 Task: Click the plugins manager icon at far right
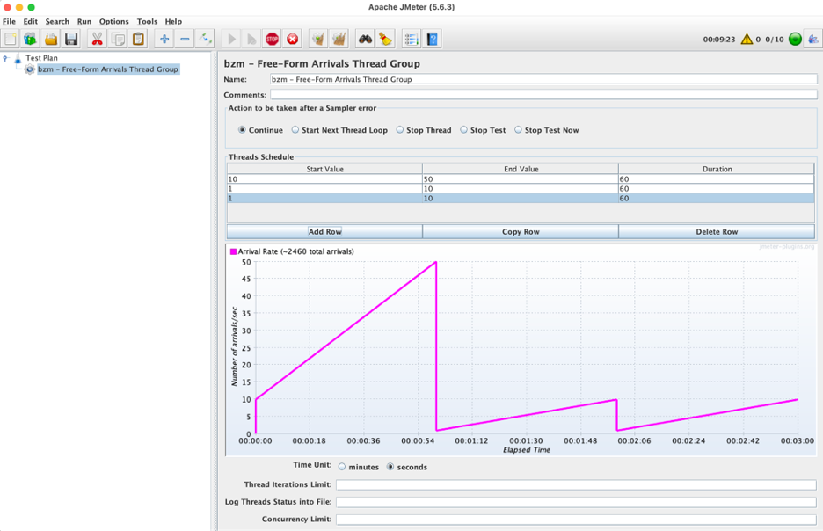click(813, 39)
